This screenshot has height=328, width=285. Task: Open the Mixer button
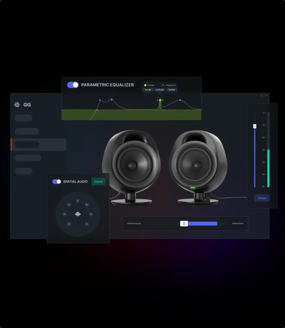[x=262, y=198]
